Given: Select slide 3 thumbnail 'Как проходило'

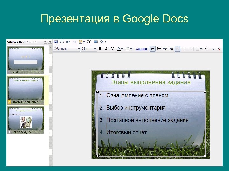Looking at the screenshot, I should point(25,120).
